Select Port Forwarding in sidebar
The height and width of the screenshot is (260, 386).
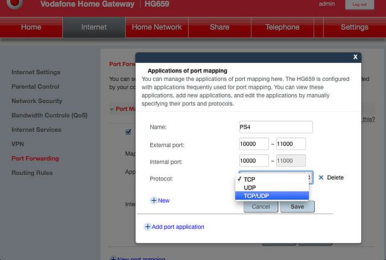(x=35, y=158)
